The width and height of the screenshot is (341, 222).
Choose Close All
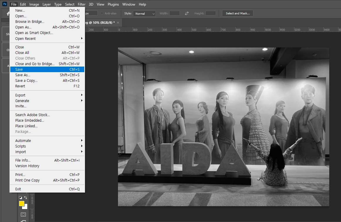pos(47,52)
